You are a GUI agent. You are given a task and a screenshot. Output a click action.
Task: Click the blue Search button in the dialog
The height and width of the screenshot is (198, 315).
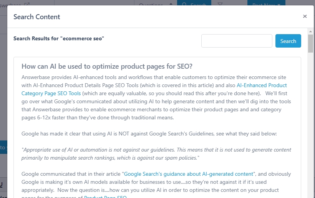[x=288, y=41]
